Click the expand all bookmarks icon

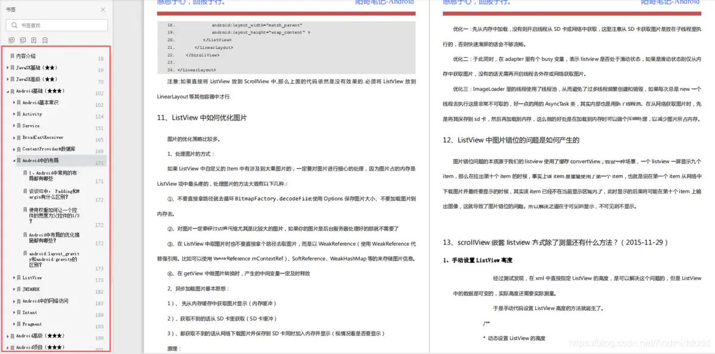[12, 39]
